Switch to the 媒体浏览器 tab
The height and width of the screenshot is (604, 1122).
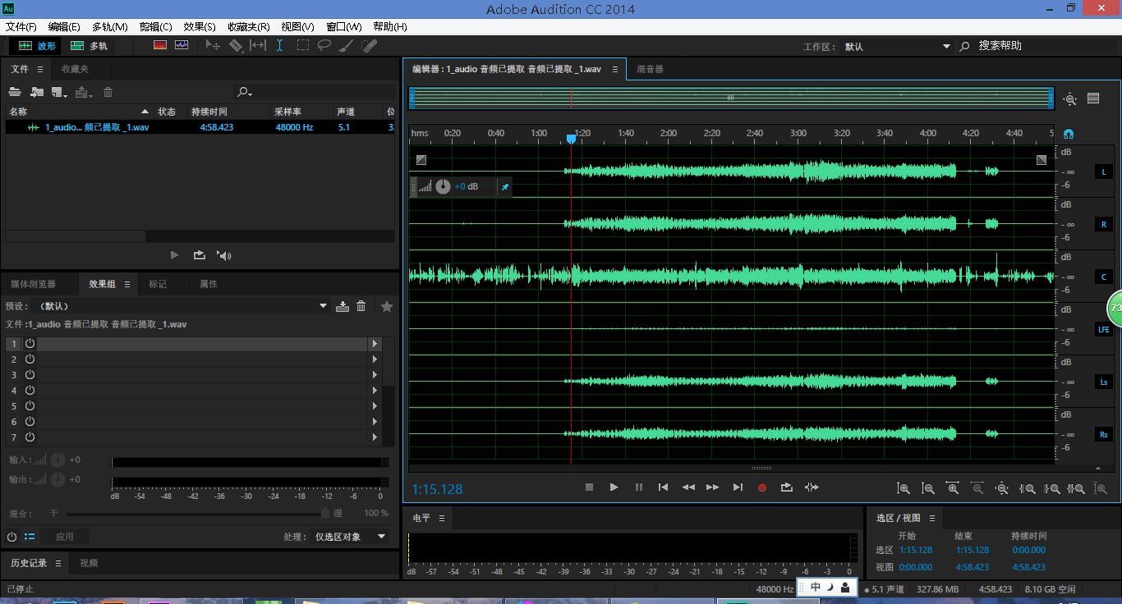(x=33, y=284)
